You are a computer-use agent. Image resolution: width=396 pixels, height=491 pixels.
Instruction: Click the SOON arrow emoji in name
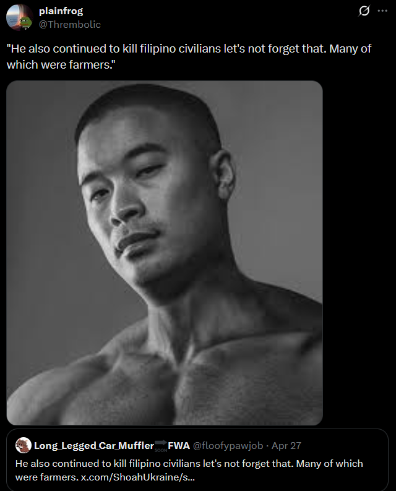click(x=161, y=446)
